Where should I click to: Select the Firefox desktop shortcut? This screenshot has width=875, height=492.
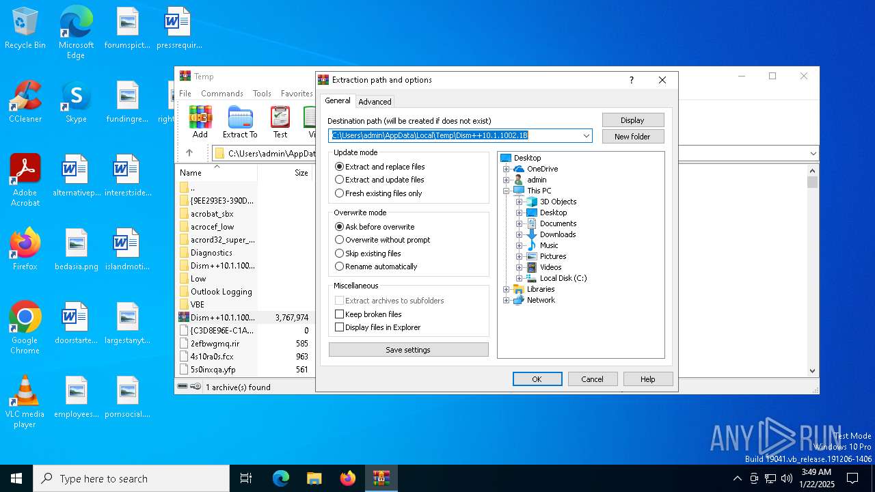[x=25, y=249]
